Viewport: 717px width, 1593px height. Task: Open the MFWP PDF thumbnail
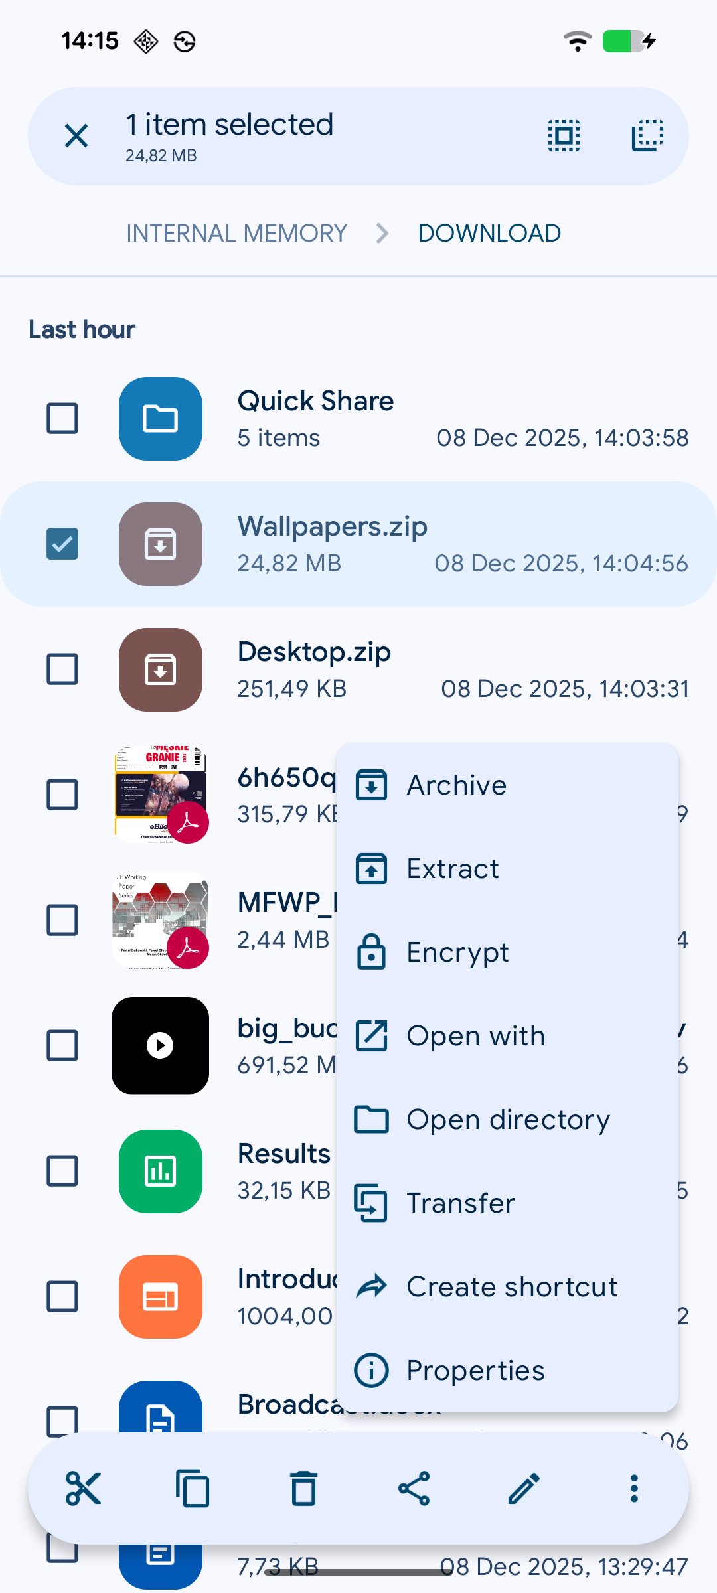(160, 920)
